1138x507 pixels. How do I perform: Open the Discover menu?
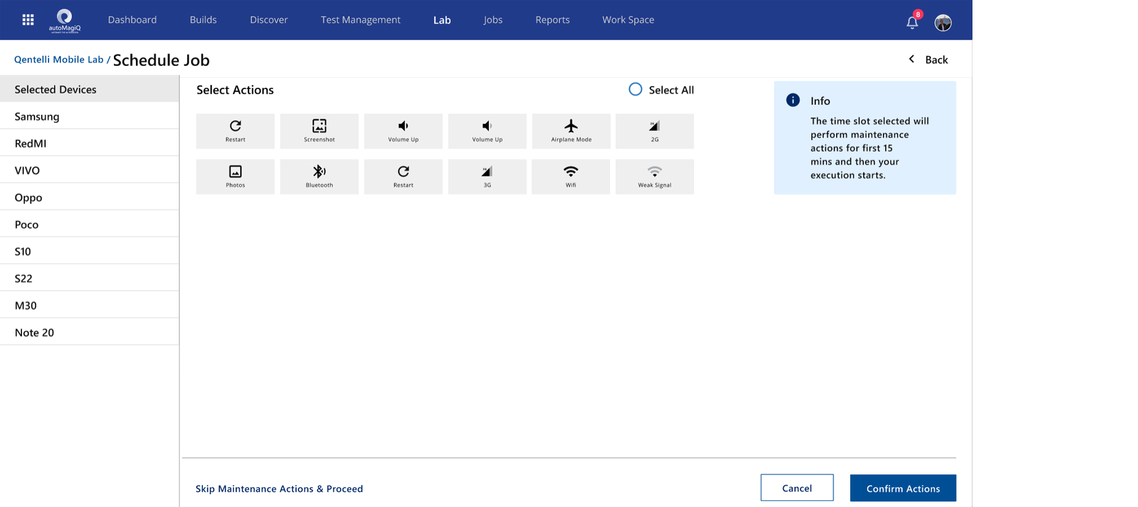pyautogui.click(x=269, y=20)
